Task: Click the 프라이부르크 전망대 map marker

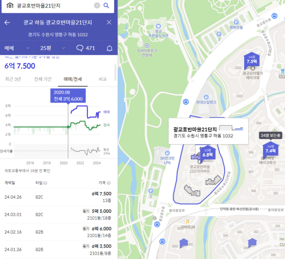Action: pos(147,46)
